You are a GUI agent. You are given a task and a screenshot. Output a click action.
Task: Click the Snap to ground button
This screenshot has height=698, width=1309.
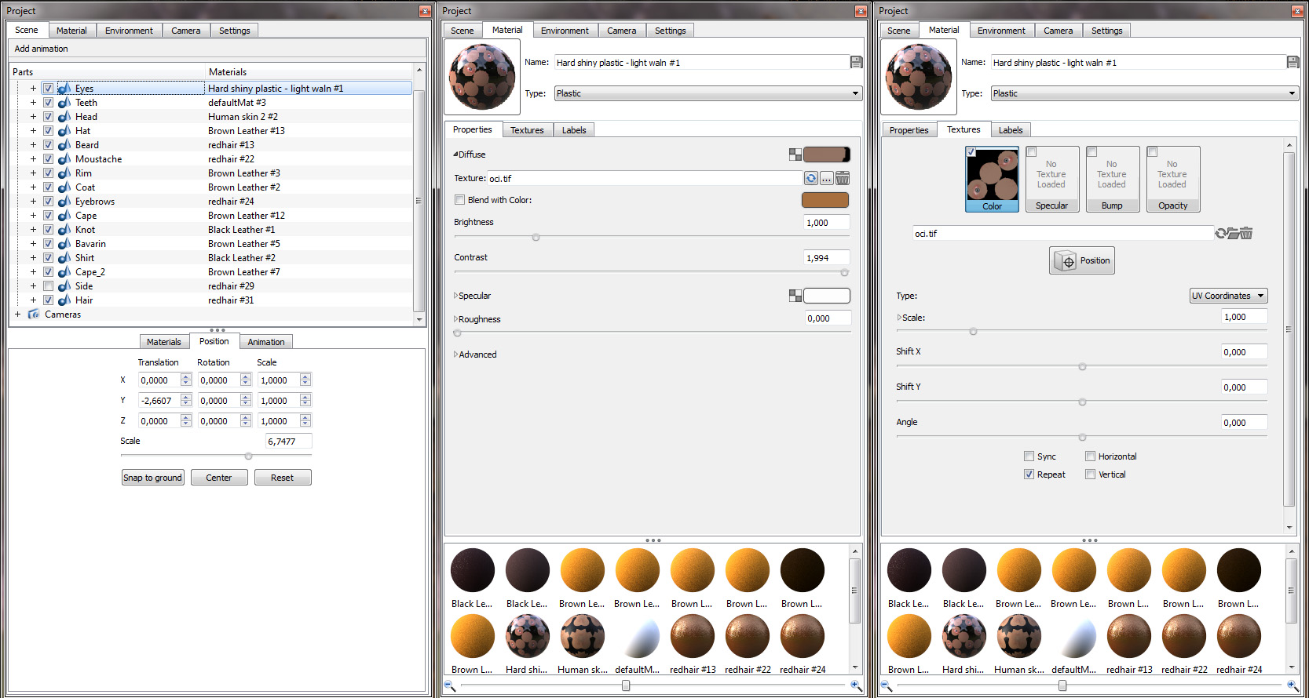click(152, 478)
